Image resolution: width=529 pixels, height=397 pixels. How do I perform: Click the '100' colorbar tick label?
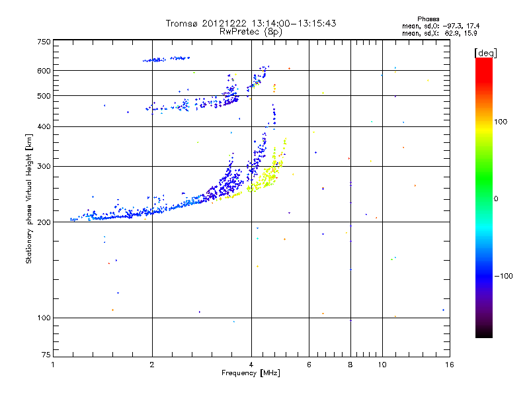(x=501, y=122)
